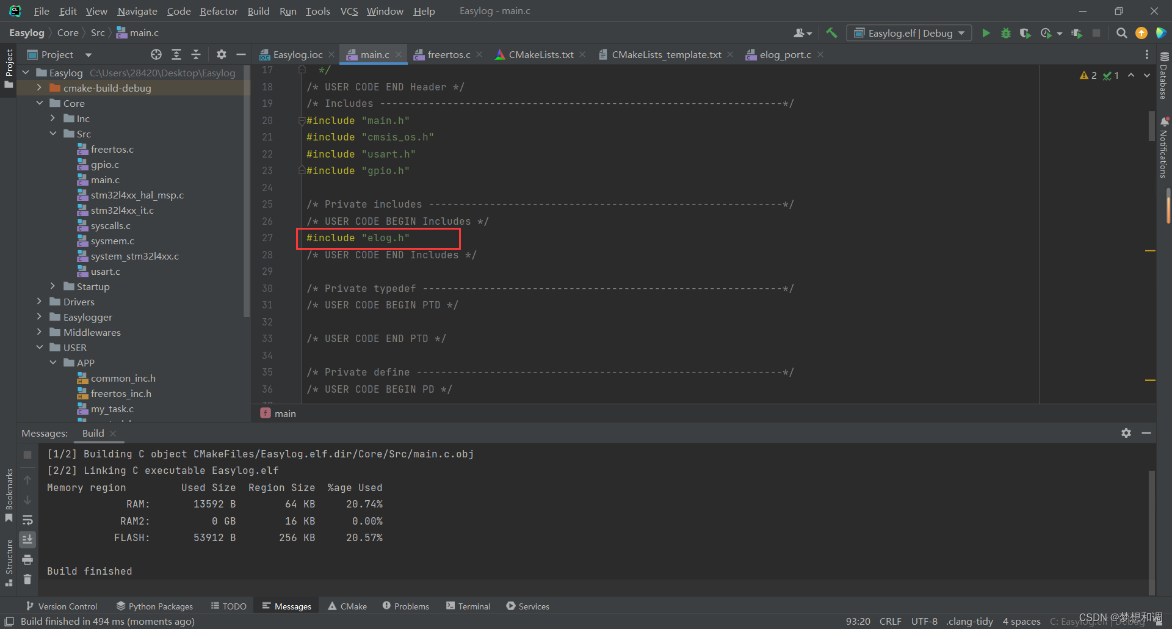
Task: Start debugging with the bug icon
Action: click(x=1005, y=33)
